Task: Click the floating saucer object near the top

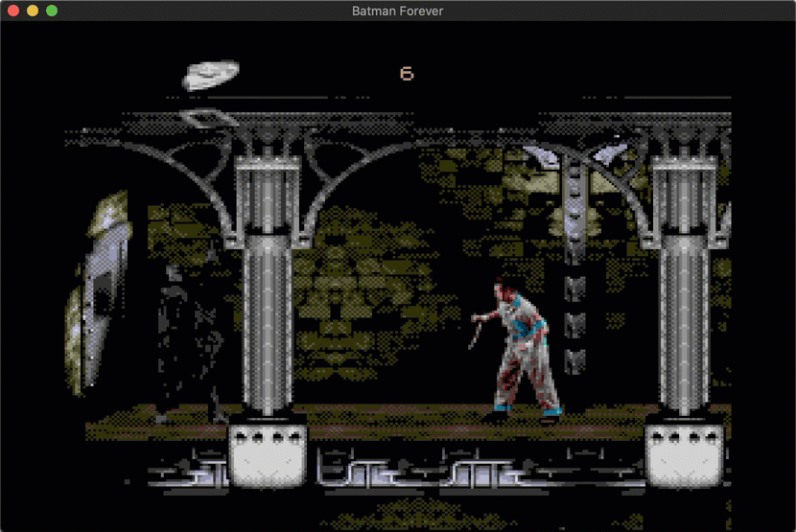Action: (211, 75)
